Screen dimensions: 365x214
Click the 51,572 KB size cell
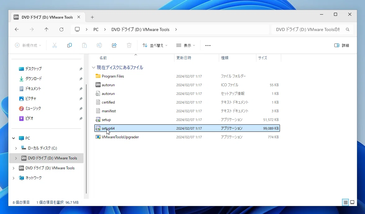(x=271, y=120)
